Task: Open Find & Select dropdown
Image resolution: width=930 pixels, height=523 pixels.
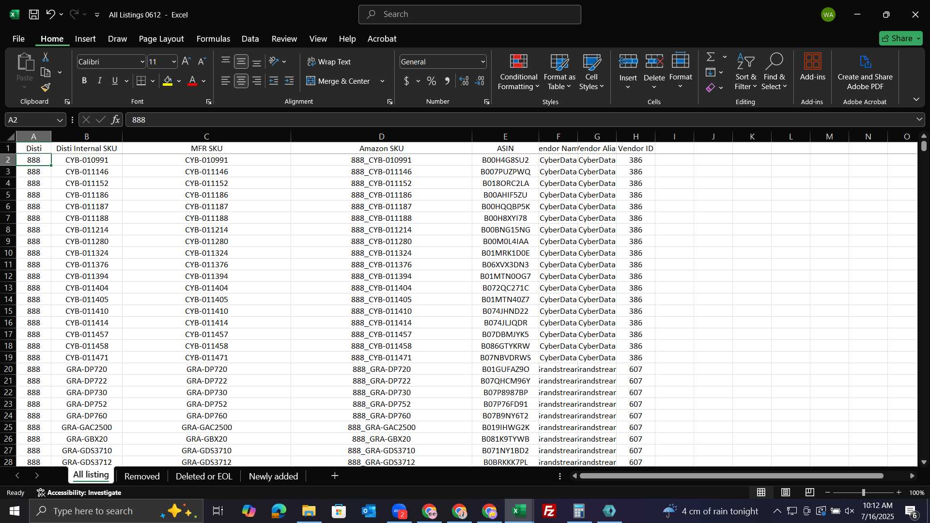Action: [774, 72]
